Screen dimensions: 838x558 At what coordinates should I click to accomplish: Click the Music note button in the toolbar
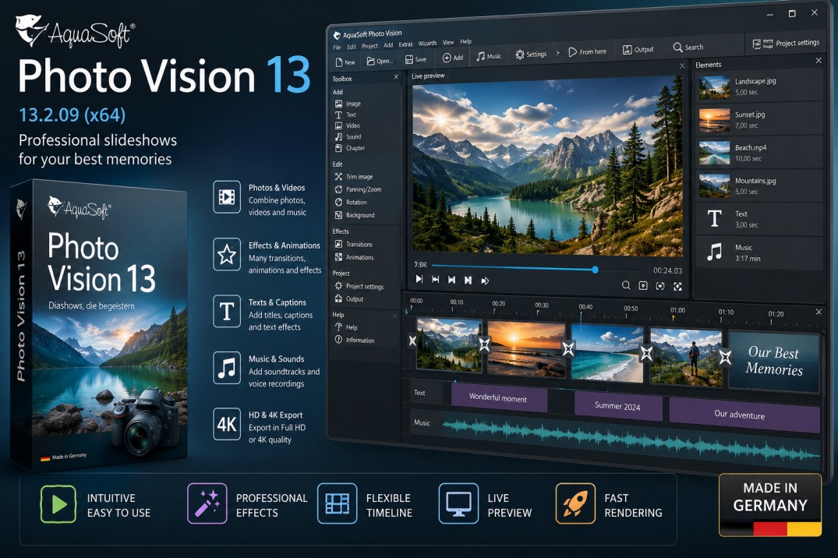[489, 55]
